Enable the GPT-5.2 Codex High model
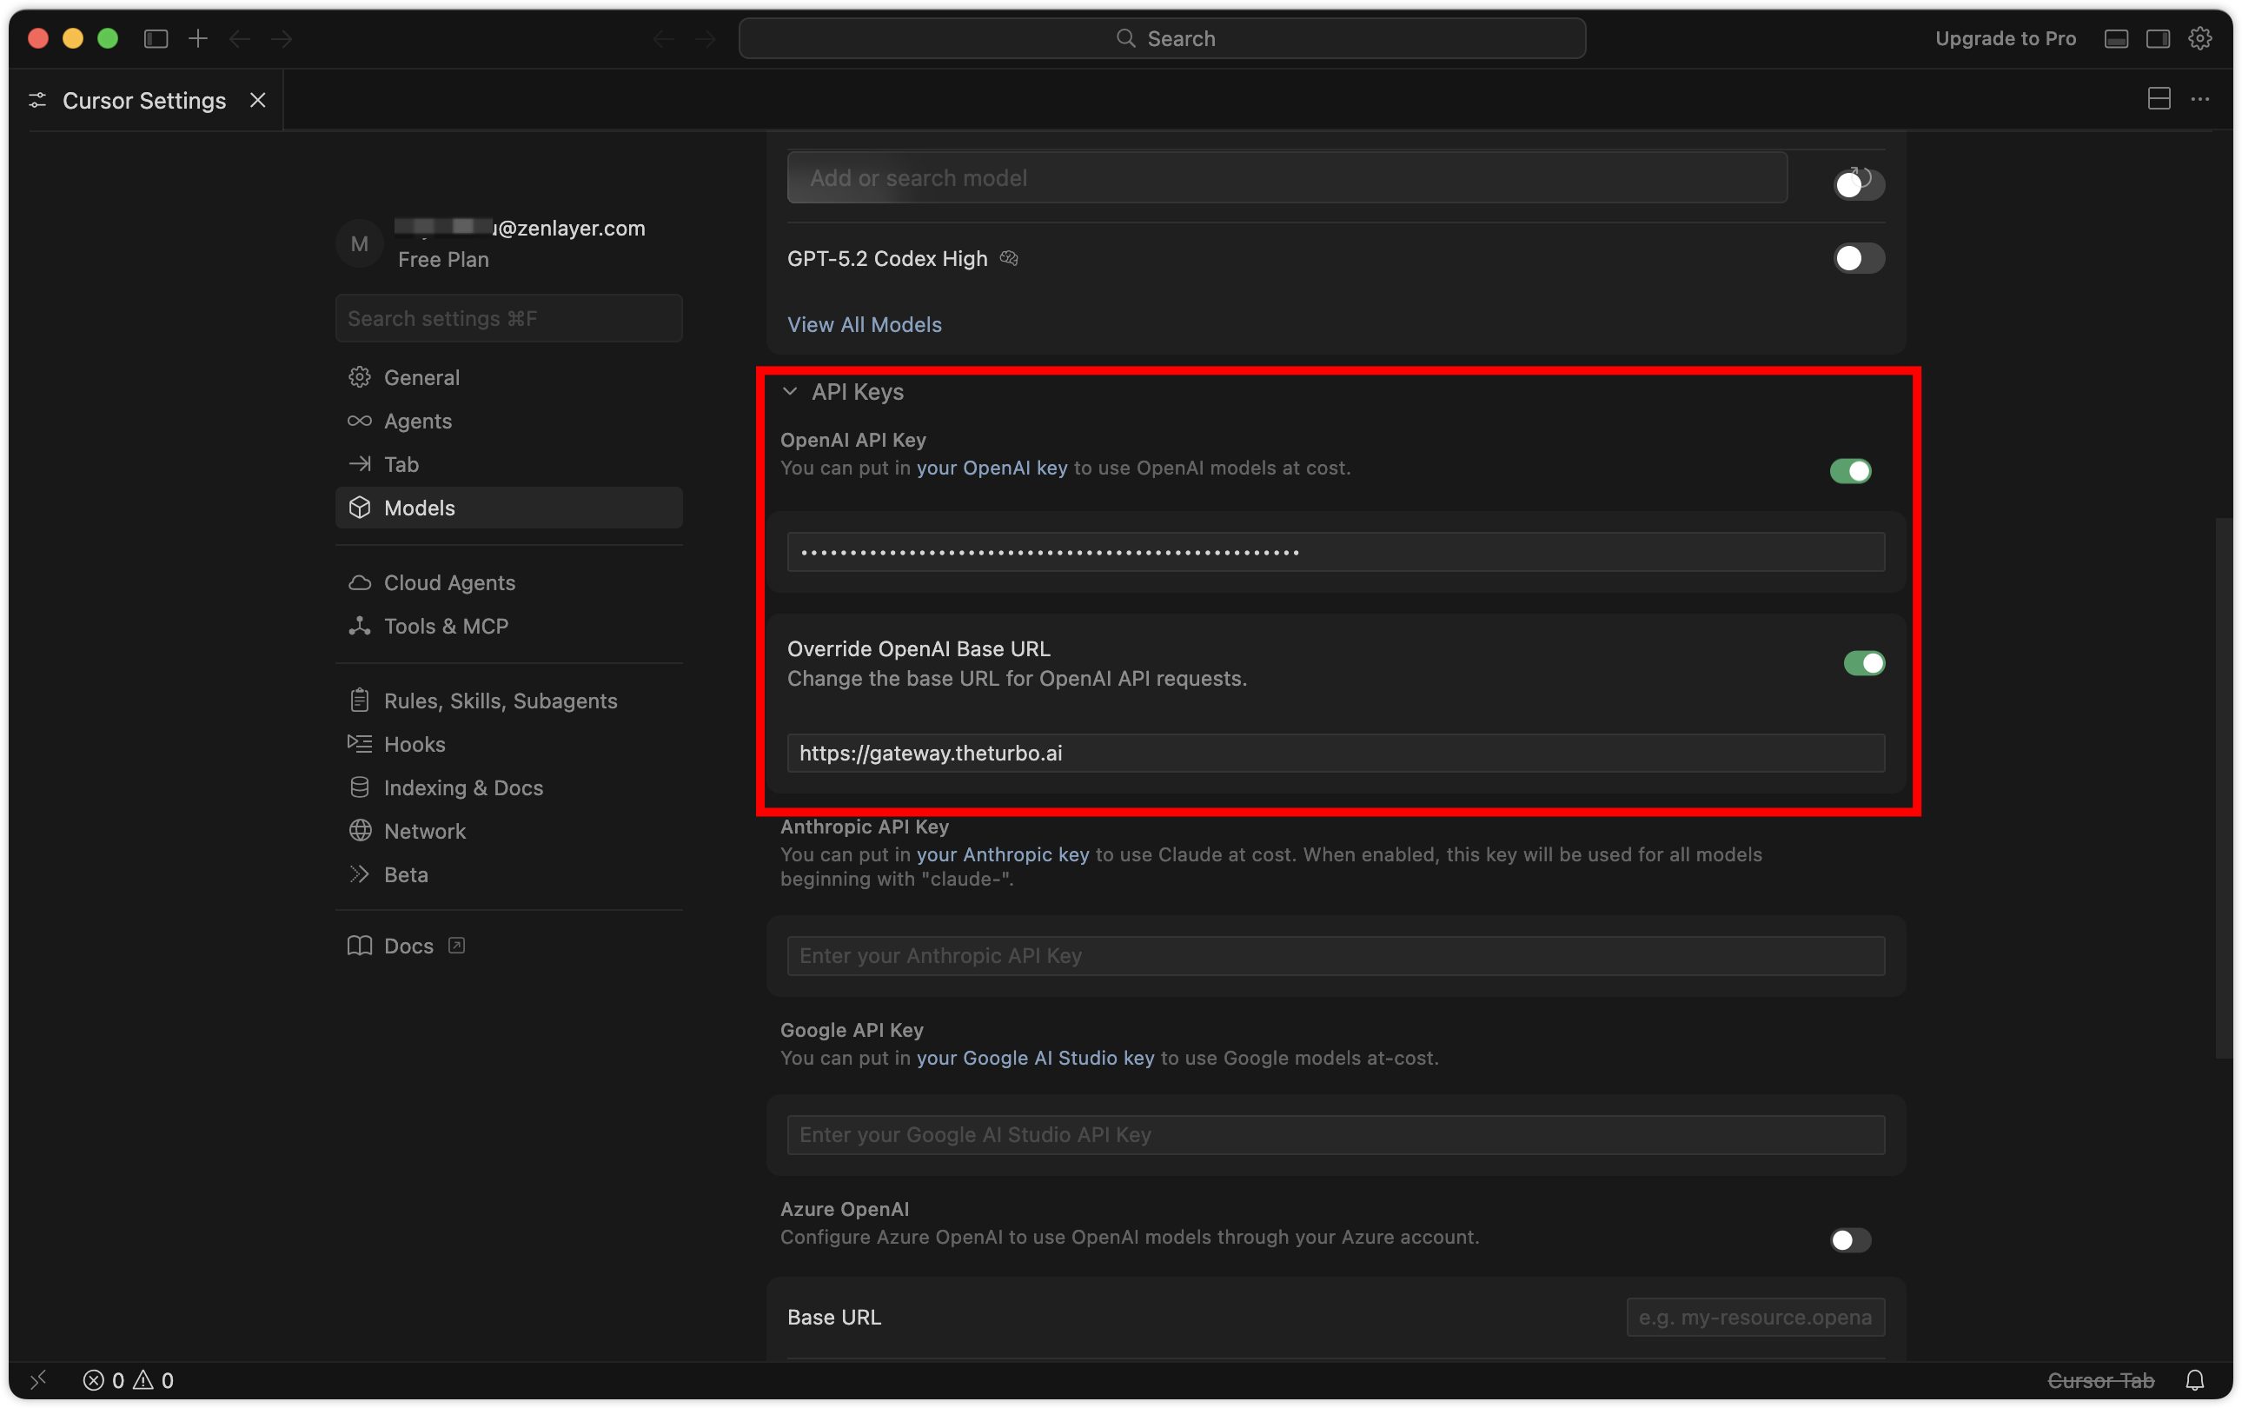 1859,258
